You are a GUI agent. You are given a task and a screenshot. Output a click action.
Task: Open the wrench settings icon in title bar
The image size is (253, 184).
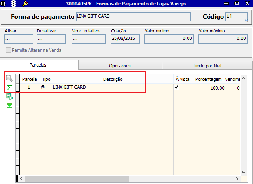(25, 3)
